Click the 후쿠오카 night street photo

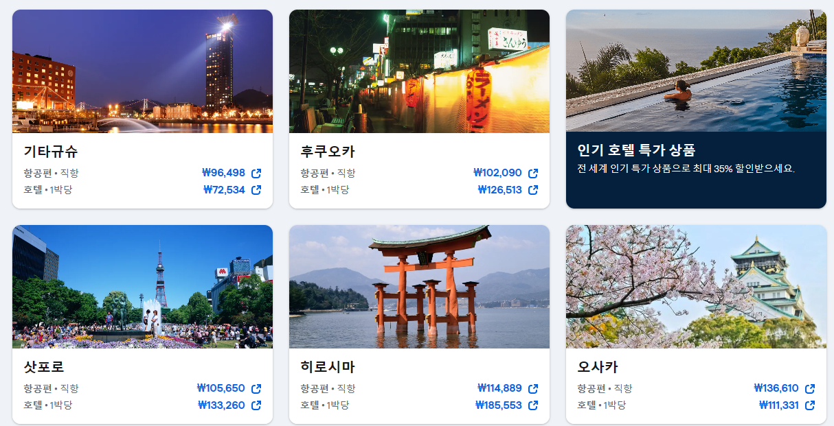(x=419, y=71)
